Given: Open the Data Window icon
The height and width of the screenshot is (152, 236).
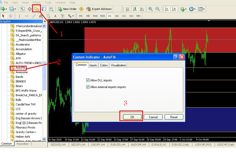Looking at the screenshot, I should click(30, 9).
